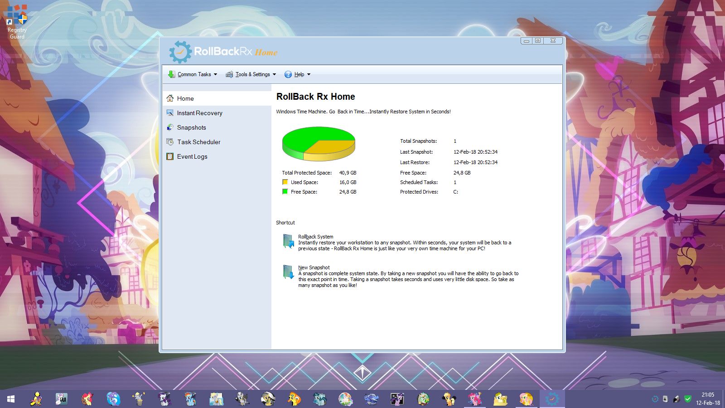Click the RollBack Rx Home page heading
The width and height of the screenshot is (725, 408).
[316, 97]
